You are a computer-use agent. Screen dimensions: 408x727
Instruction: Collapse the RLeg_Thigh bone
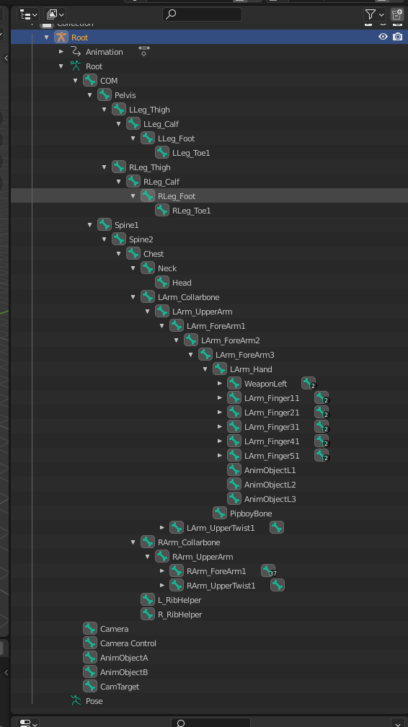click(x=104, y=167)
